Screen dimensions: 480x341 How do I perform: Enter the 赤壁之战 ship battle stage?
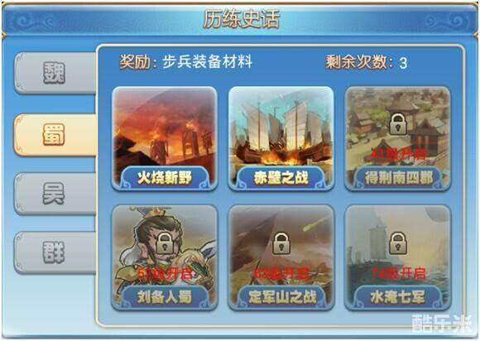pos(281,137)
